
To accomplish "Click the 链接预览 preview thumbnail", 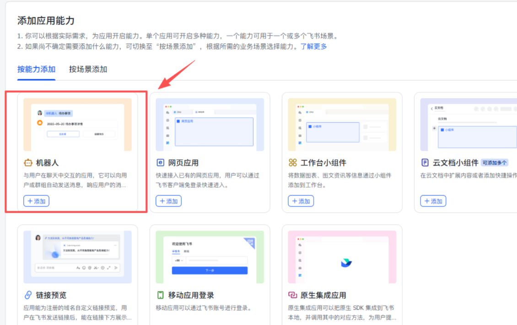I will [x=78, y=257].
